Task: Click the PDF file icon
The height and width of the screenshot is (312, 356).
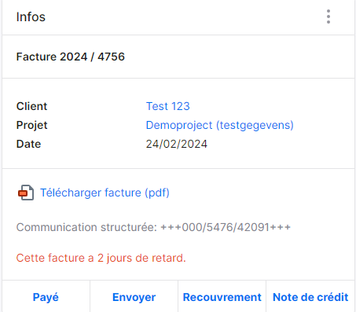Action: tap(26, 193)
